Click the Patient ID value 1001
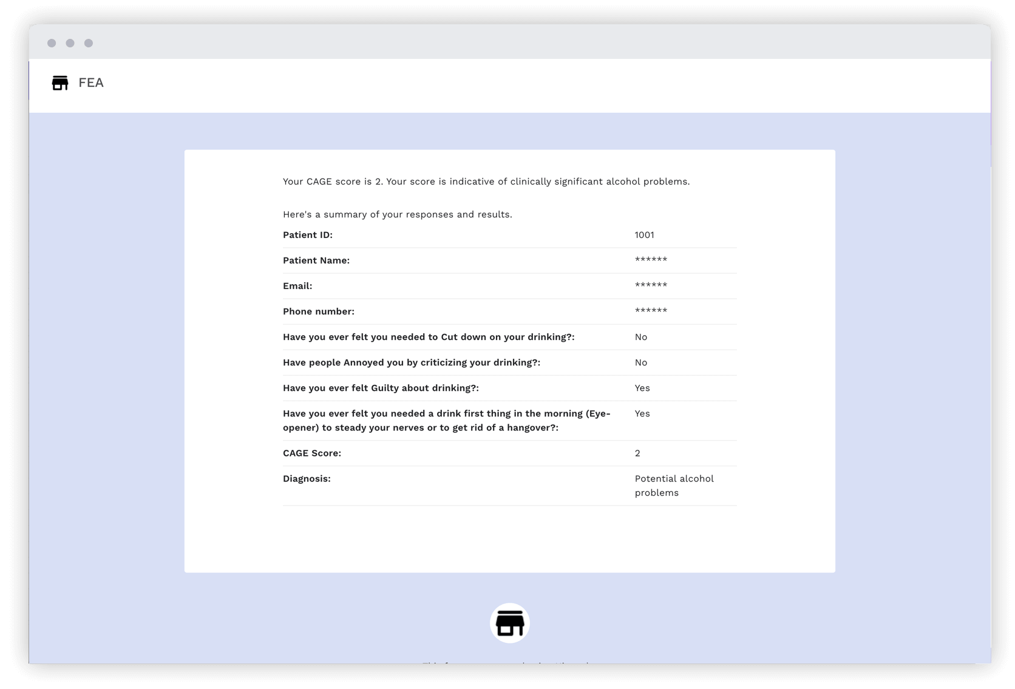 (643, 234)
